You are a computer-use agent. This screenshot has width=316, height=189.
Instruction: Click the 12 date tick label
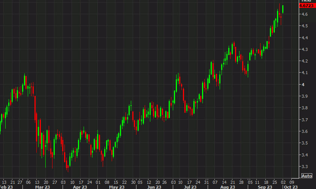click(149, 182)
